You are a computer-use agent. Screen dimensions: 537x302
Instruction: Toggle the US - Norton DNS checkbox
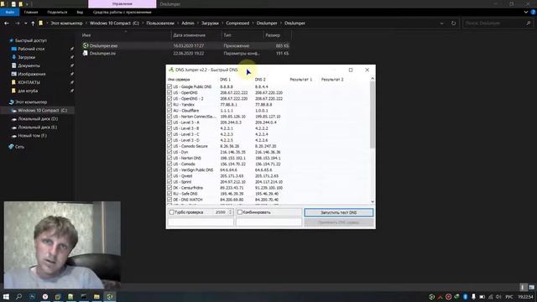tap(169, 159)
